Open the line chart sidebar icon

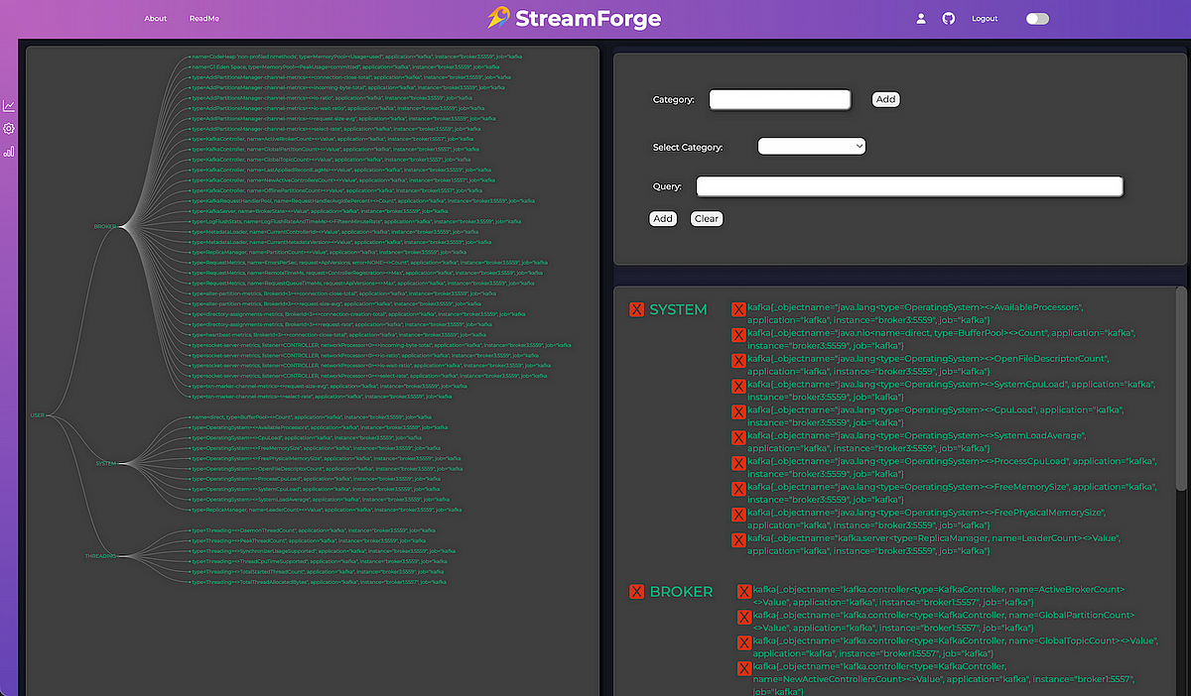click(x=9, y=106)
